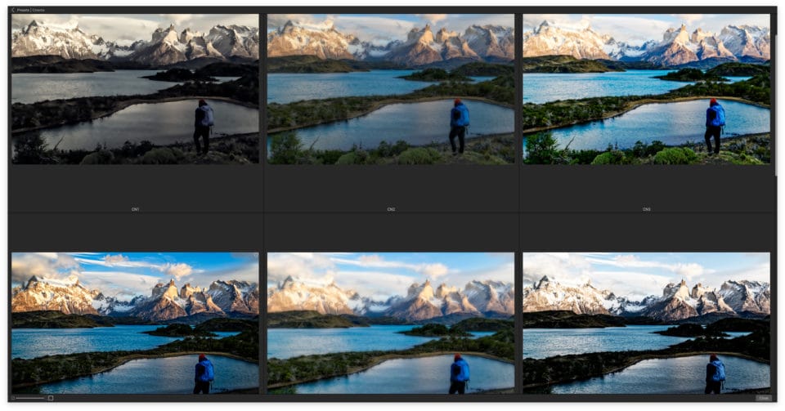Click the CN3 label text
The height and width of the screenshot is (411, 785).
[x=646, y=209]
